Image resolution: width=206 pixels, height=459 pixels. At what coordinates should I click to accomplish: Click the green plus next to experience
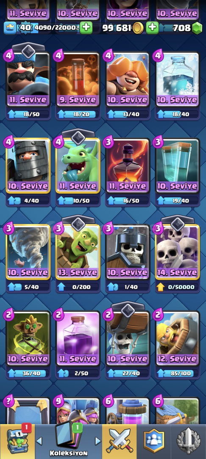(x=86, y=28)
